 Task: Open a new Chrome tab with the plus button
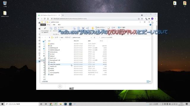coord(63,15)
